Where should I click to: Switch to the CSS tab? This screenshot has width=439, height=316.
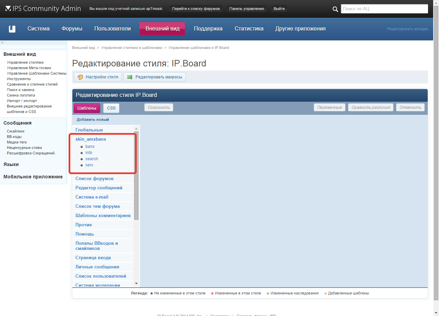pyautogui.click(x=111, y=108)
